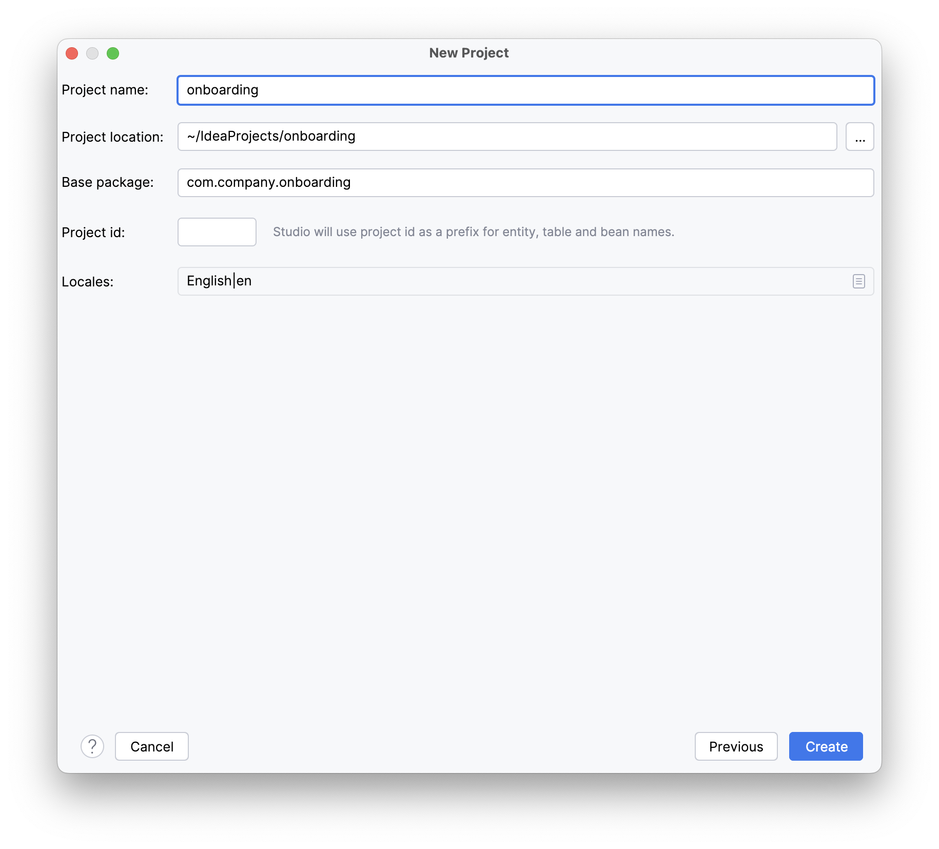Select the empty Project id box
939x849 pixels.
[x=217, y=232]
